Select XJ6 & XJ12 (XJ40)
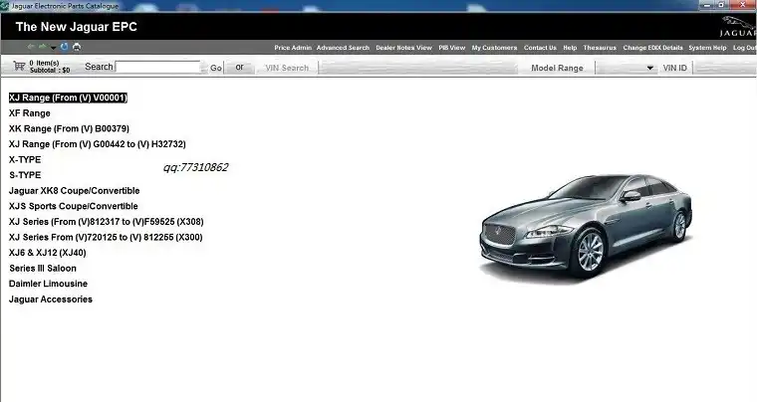 click(48, 253)
